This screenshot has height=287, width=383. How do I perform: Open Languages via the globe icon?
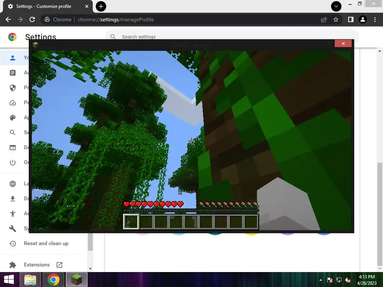(13, 184)
